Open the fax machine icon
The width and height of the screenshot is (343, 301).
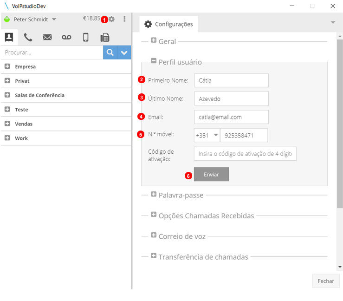coord(105,38)
